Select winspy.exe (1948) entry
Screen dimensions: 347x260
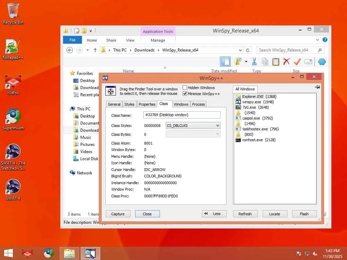point(255,102)
